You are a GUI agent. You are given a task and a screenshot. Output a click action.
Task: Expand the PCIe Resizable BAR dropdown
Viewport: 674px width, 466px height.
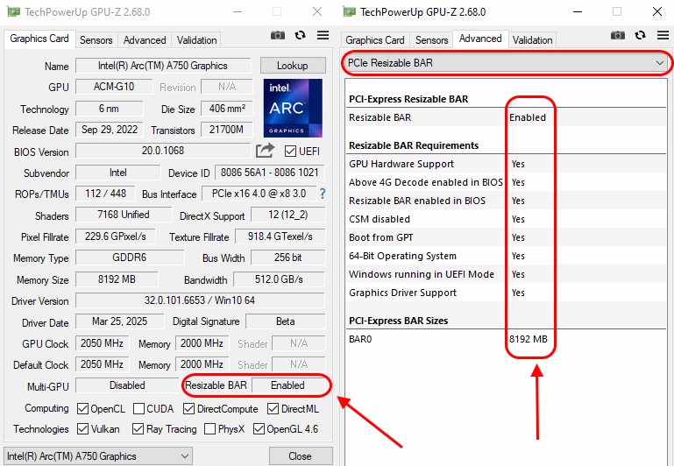point(505,63)
